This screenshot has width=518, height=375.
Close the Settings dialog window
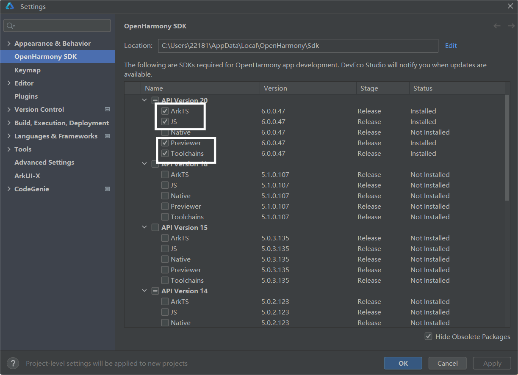(x=510, y=6)
